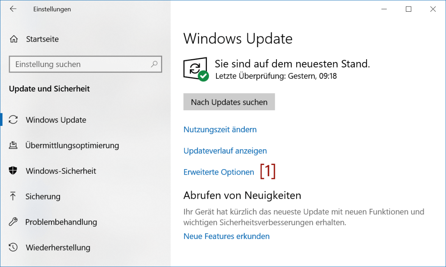446x267 pixels.
Task: Click the Sicherung upload arrow icon
Action: [x=13, y=196]
